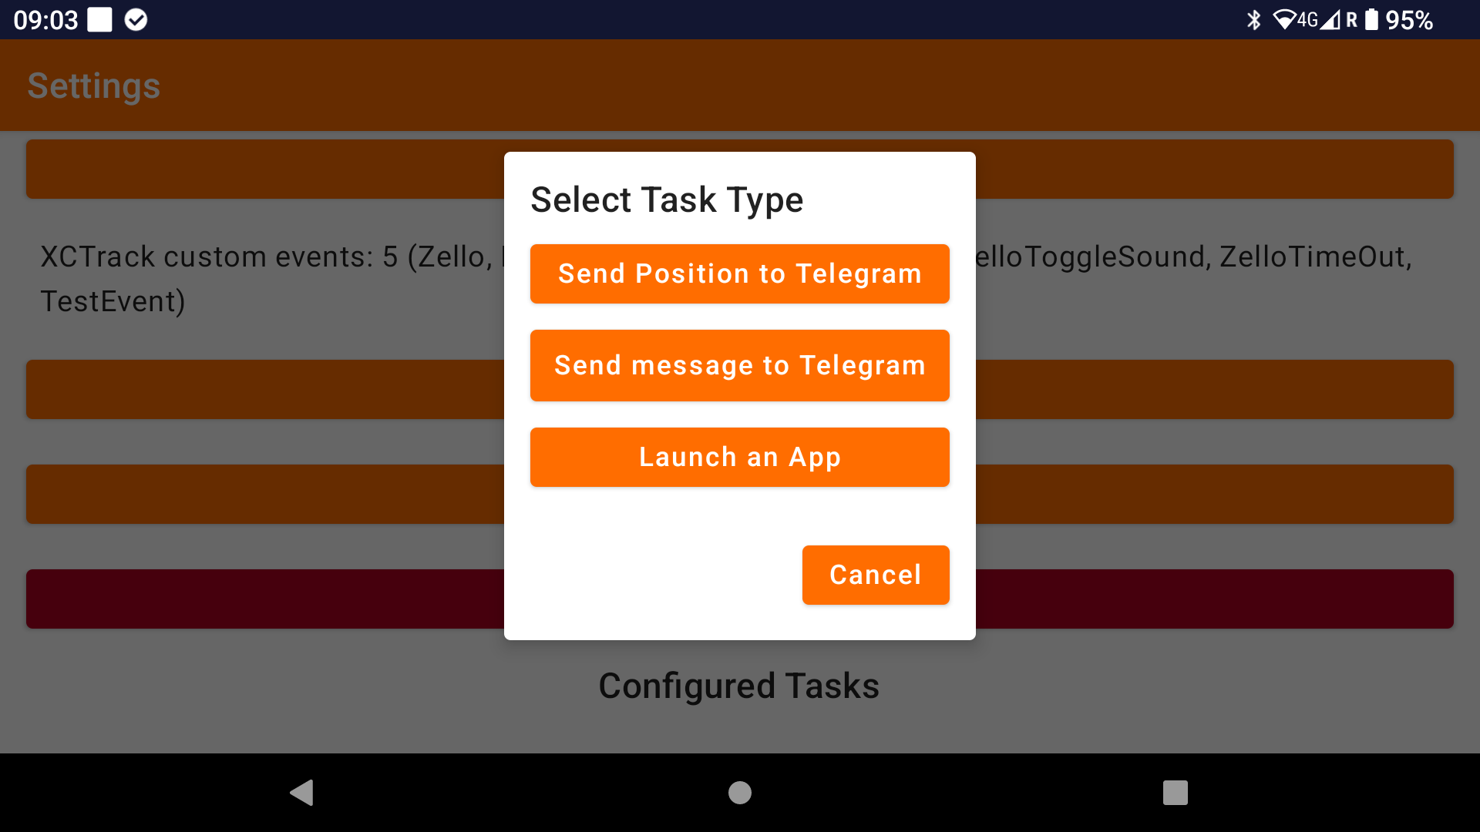Screen dimensions: 1480x832
Task: Tap the Select Task Type dialog title
Action: click(x=668, y=200)
